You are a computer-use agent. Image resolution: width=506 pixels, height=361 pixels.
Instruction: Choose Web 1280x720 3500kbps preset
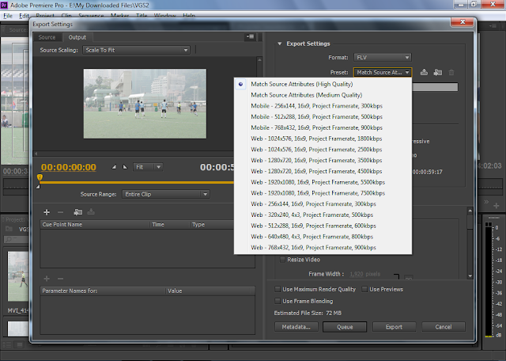pyautogui.click(x=323, y=160)
